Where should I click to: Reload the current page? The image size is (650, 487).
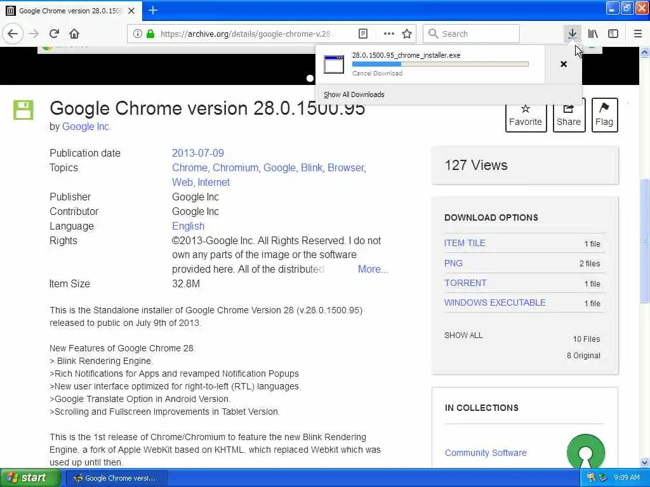(x=54, y=34)
